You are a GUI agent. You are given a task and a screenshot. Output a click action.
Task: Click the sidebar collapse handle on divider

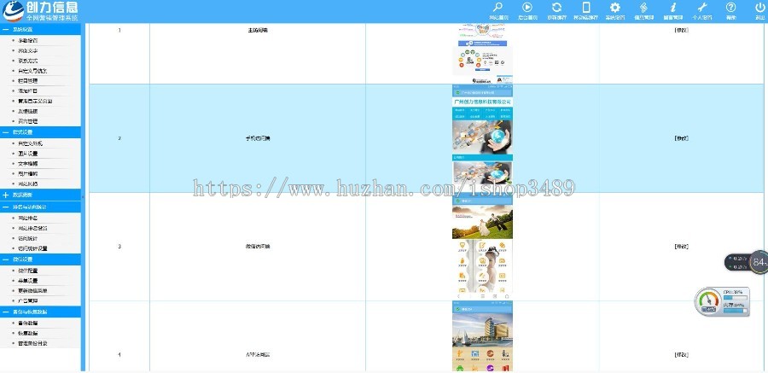(x=83, y=197)
